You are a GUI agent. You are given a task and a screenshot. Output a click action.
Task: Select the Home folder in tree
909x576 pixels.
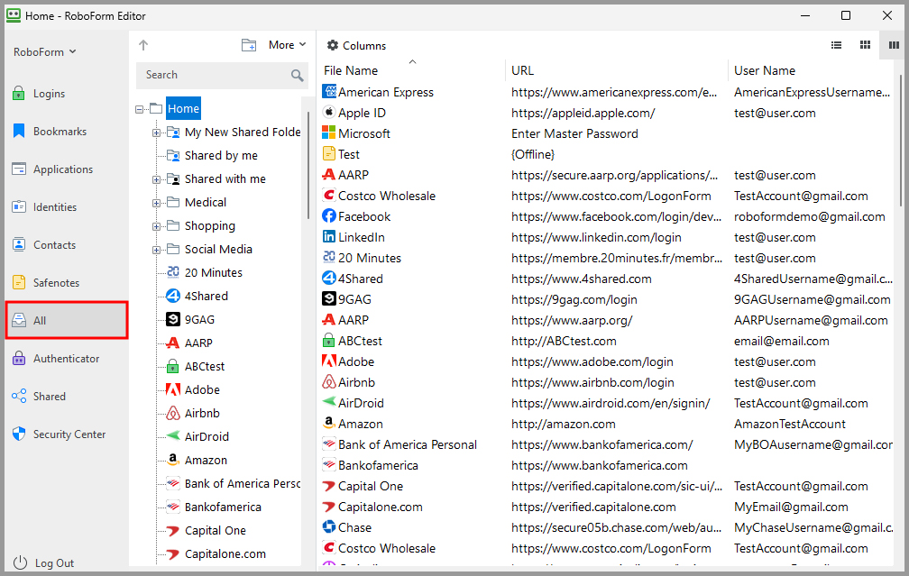click(x=183, y=108)
